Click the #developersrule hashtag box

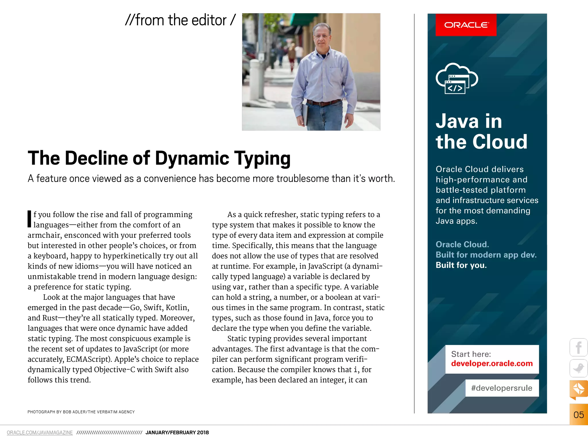[x=502, y=388]
